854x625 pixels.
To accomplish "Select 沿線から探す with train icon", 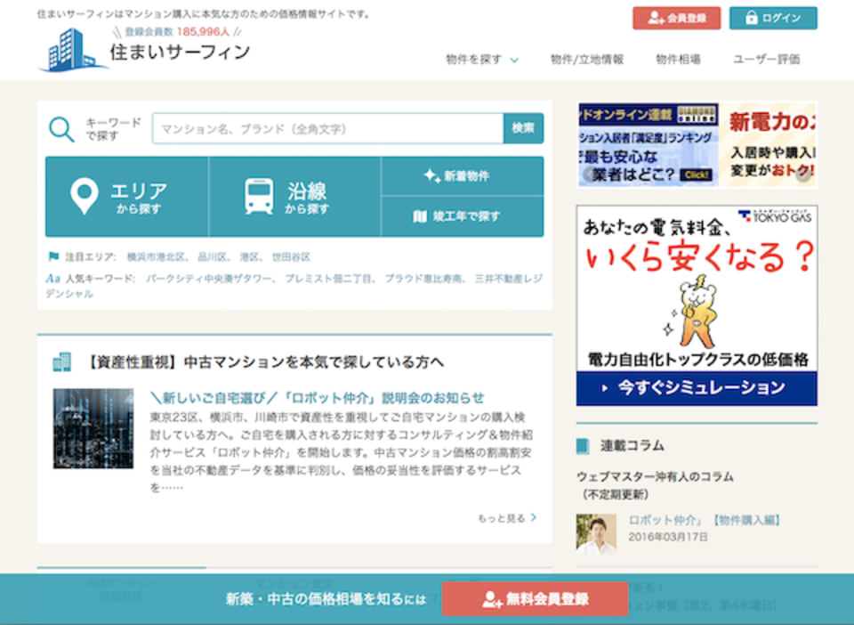I will click(x=294, y=197).
